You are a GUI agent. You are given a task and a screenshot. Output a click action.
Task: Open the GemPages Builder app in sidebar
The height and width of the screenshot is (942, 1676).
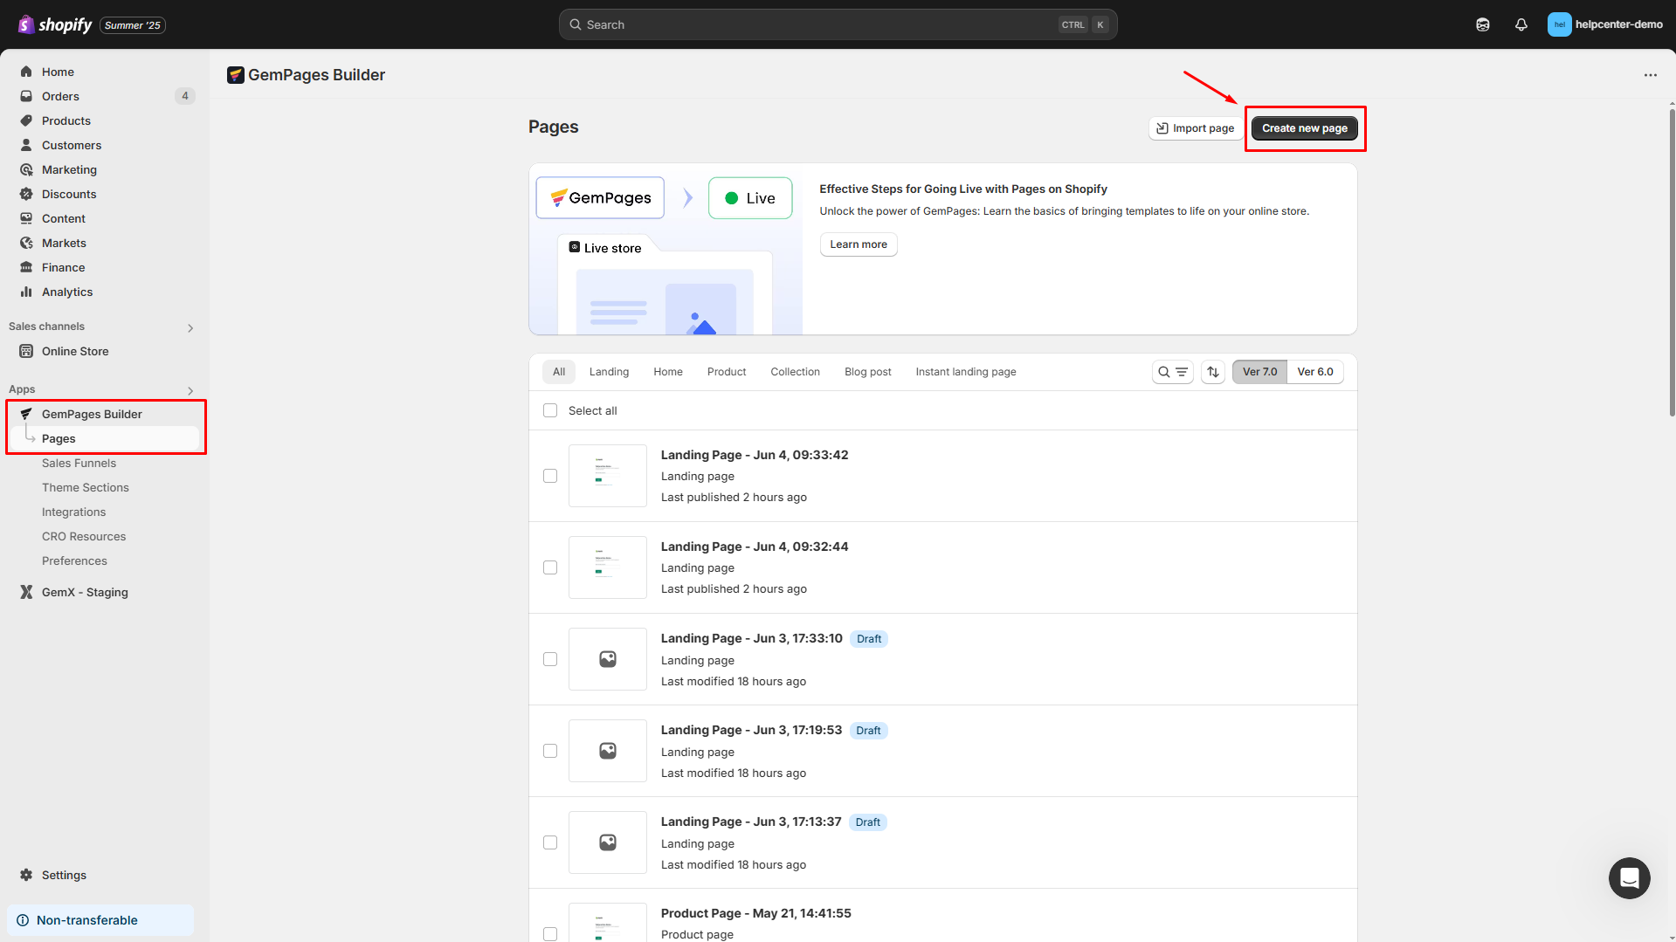[x=92, y=413]
